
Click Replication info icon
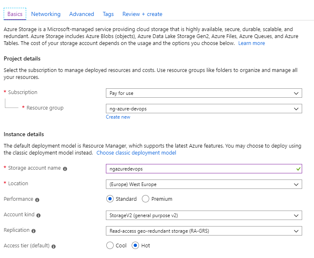click(x=34, y=231)
